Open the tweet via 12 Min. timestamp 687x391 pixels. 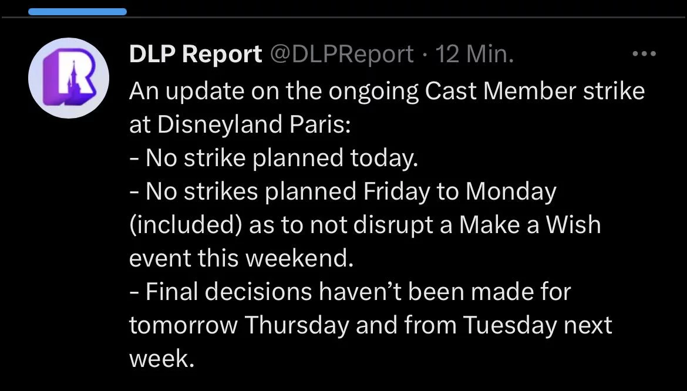(x=475, y=55)
